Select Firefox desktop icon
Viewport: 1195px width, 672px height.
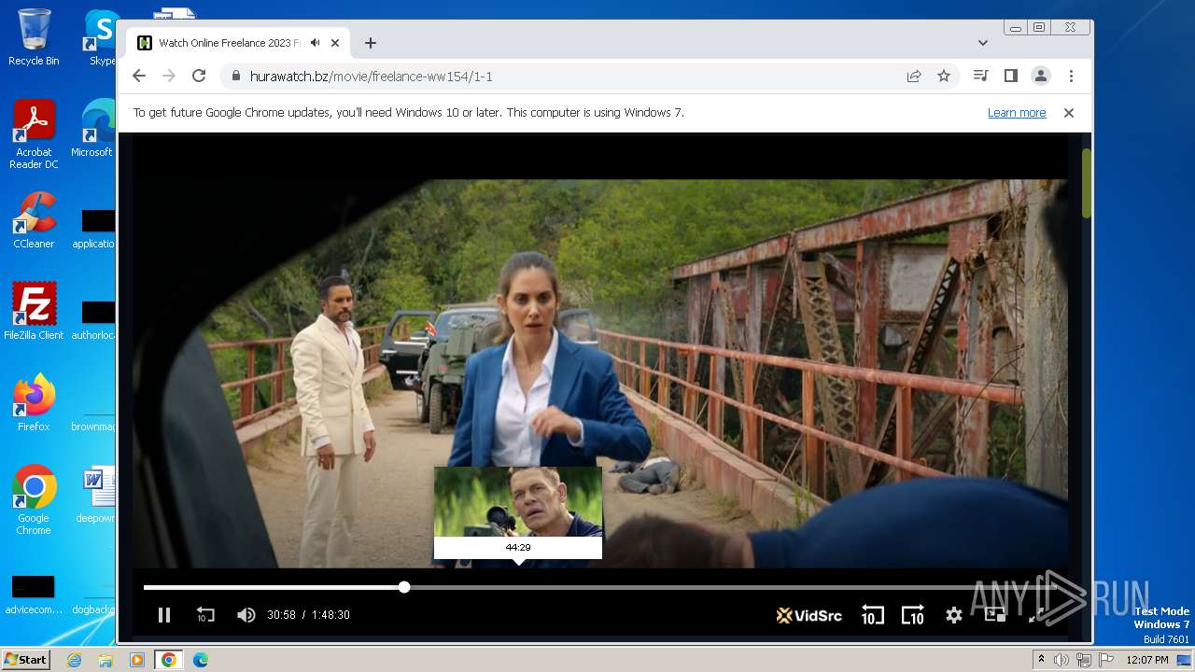[x=34, y=402]
